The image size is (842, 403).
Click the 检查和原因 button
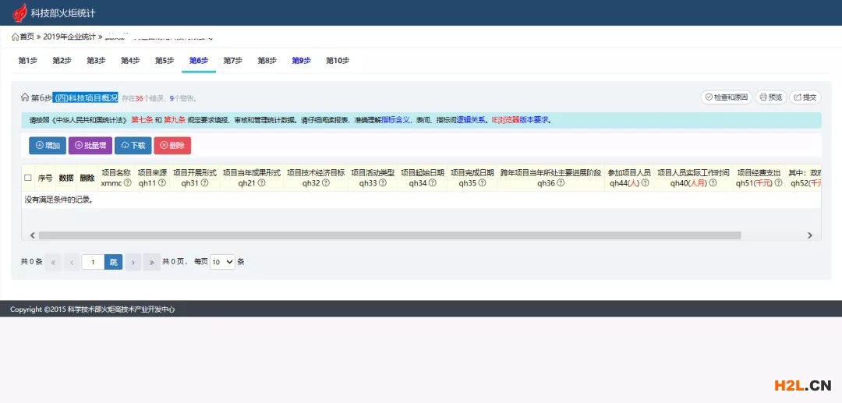(726, 97)
